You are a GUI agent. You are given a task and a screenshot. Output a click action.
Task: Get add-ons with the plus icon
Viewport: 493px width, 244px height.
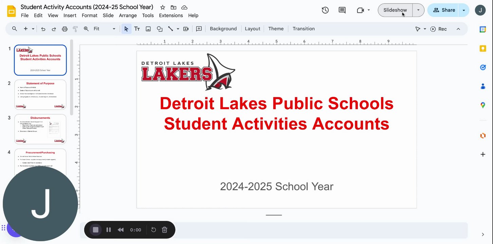click(483, 155)
